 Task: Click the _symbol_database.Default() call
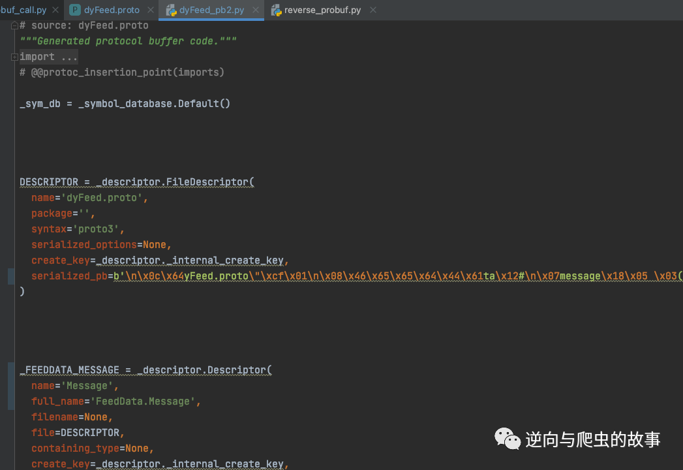click(154, 104)
